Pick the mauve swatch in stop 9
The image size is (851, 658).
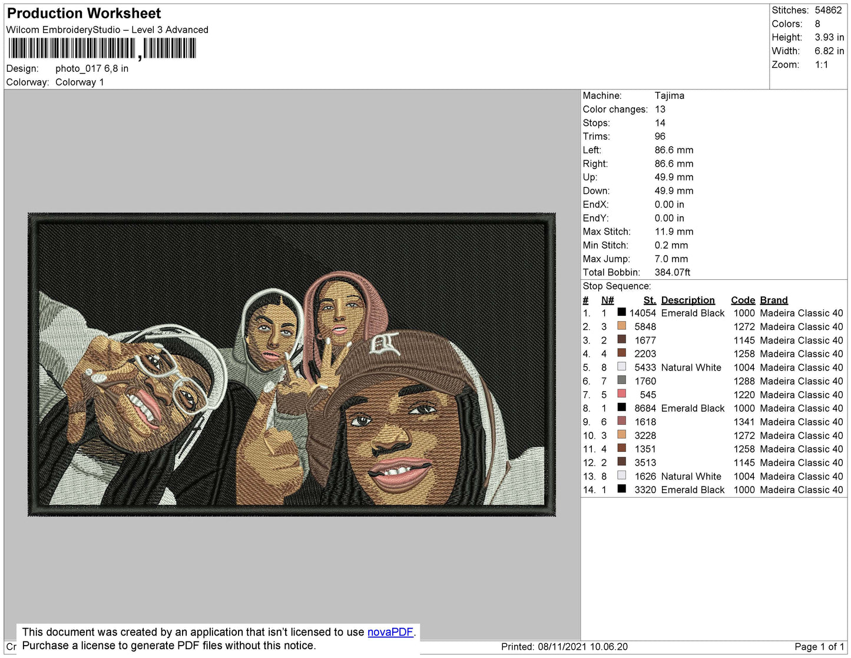point(621,421)
